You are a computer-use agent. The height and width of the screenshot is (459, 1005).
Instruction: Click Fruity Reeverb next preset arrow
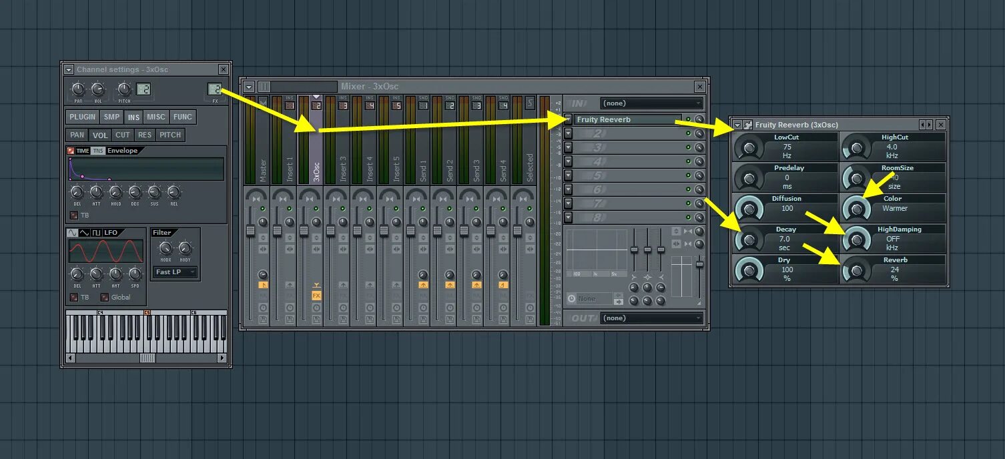pos(929,125)
